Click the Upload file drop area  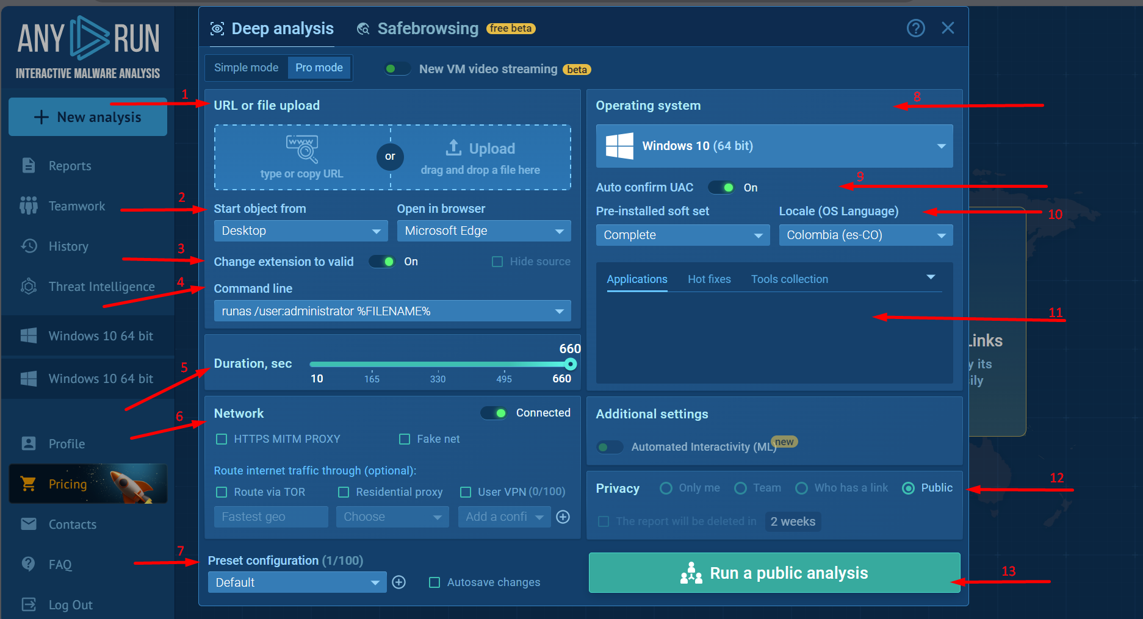[481, 157]
